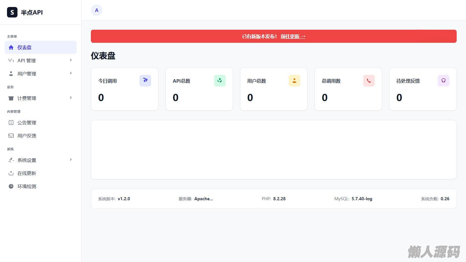466x262 pixels.
Task: Click the 服务器: label
Action: point(185,199)
